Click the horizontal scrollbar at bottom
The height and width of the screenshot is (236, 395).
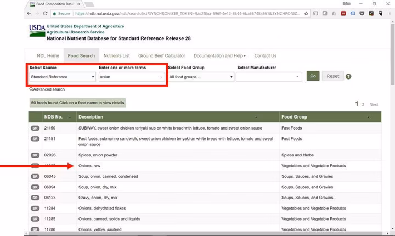pos(206,233)
